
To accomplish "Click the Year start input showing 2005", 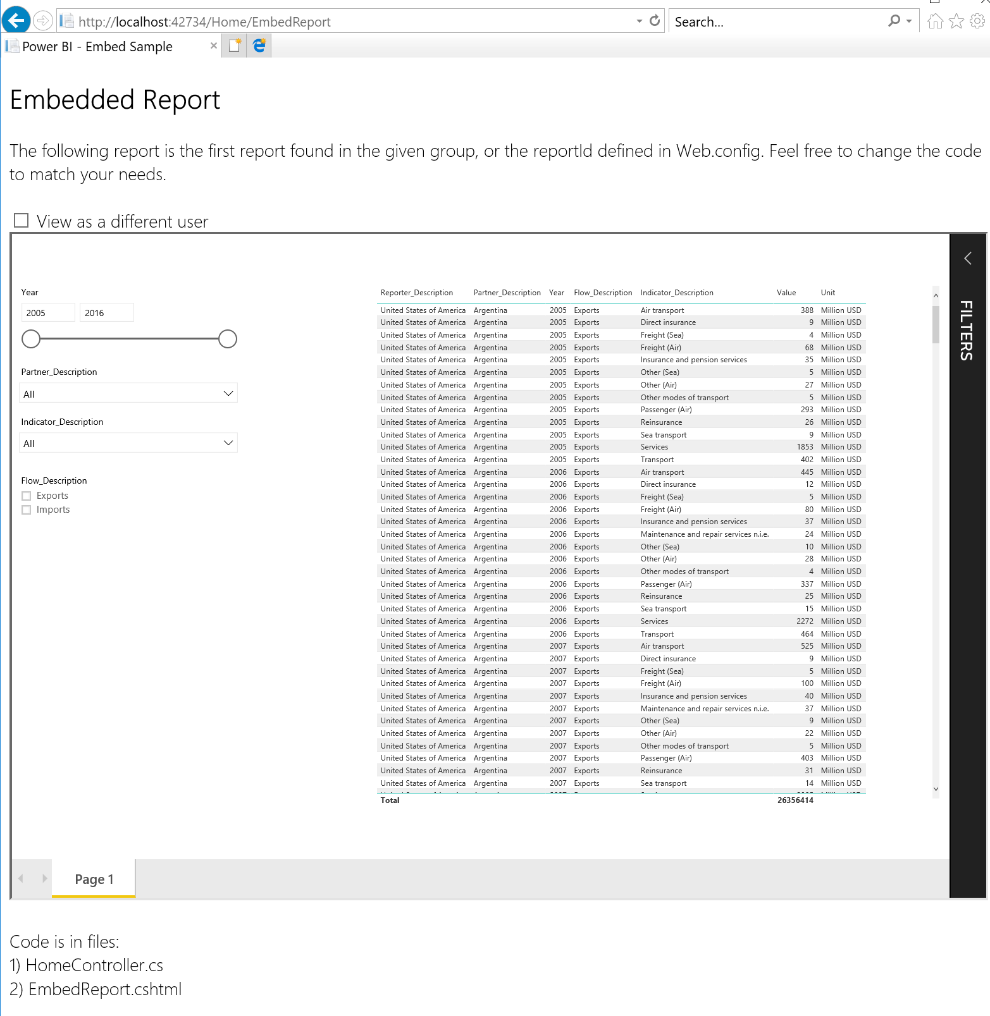I will 48,313.
